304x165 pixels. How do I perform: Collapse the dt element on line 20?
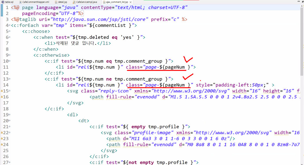(x=9, y=121)
